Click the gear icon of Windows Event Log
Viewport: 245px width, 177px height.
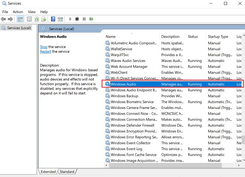[x=107, y=149]
